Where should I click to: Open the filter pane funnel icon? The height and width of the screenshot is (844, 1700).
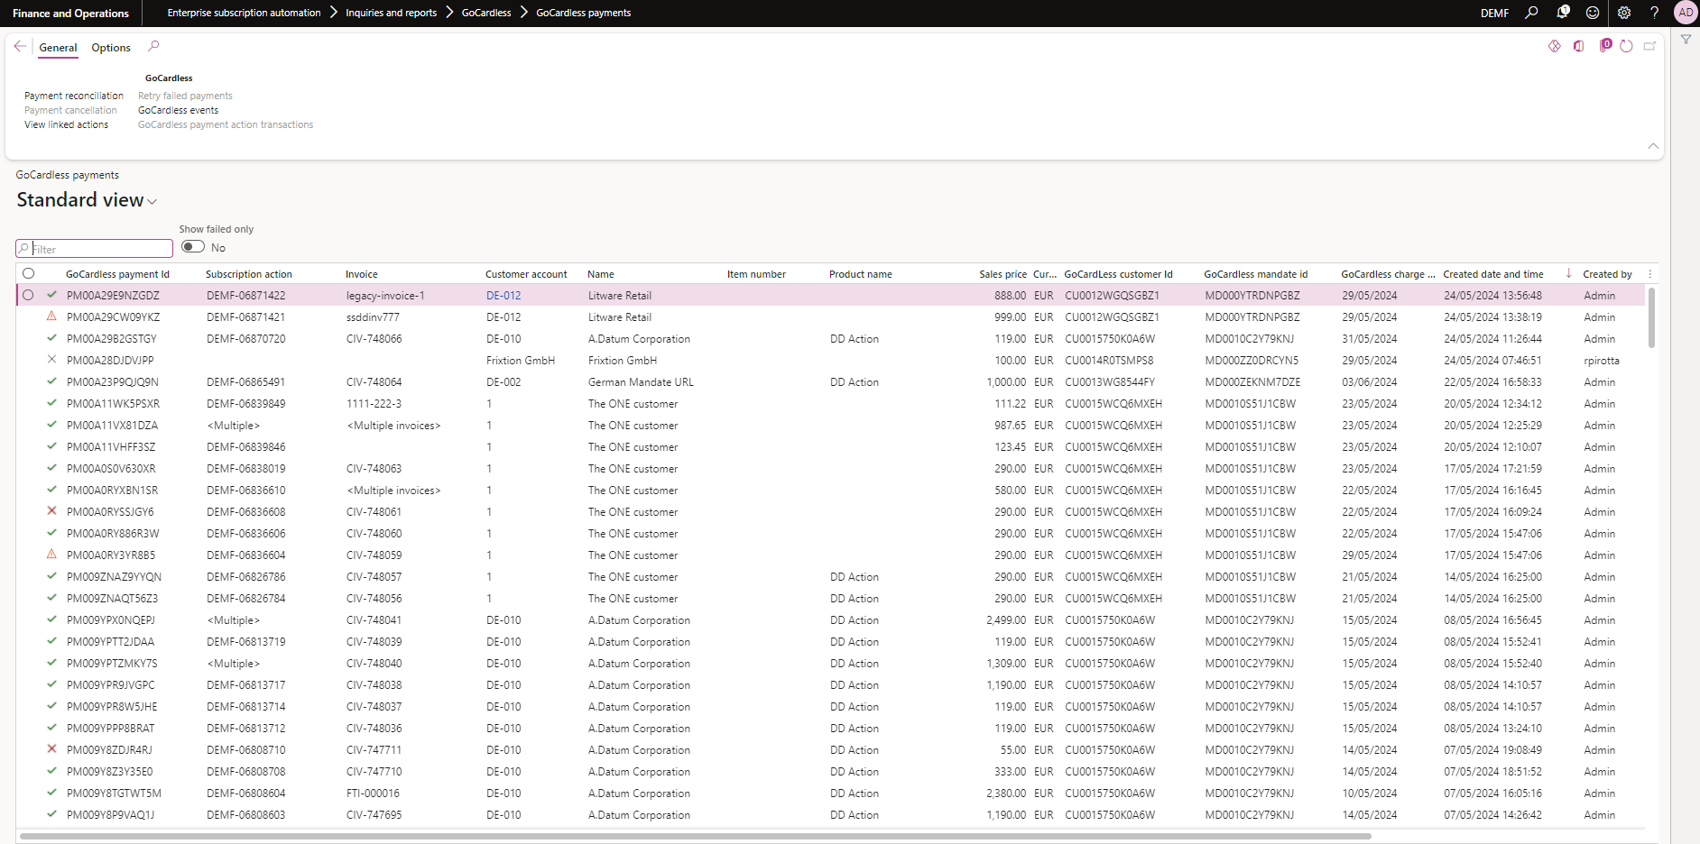[x=1686, y=40]
